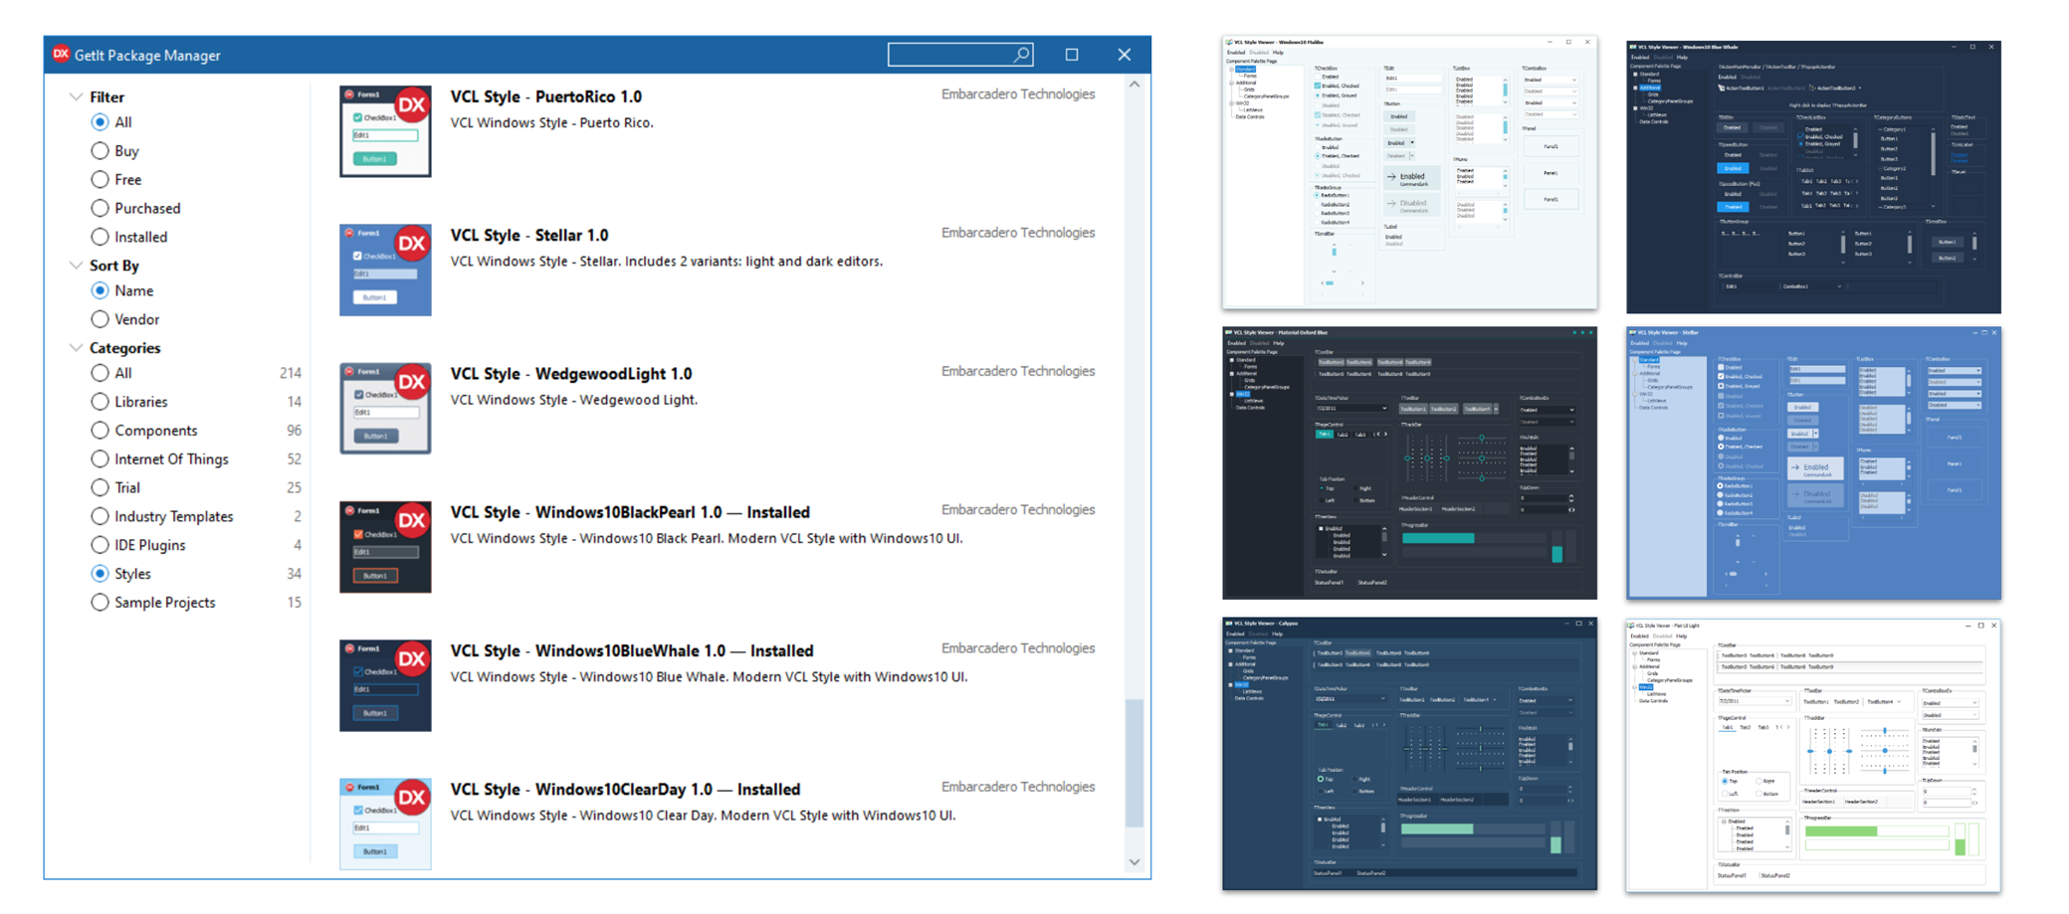Click green progress bar in Flat UI Light viewer

pos(1877,831)
